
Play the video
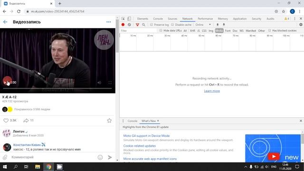coord(5,82)
